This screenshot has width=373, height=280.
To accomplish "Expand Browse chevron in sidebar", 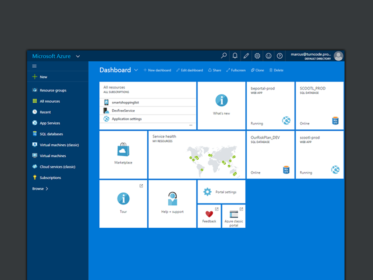I will click(47, 189).
